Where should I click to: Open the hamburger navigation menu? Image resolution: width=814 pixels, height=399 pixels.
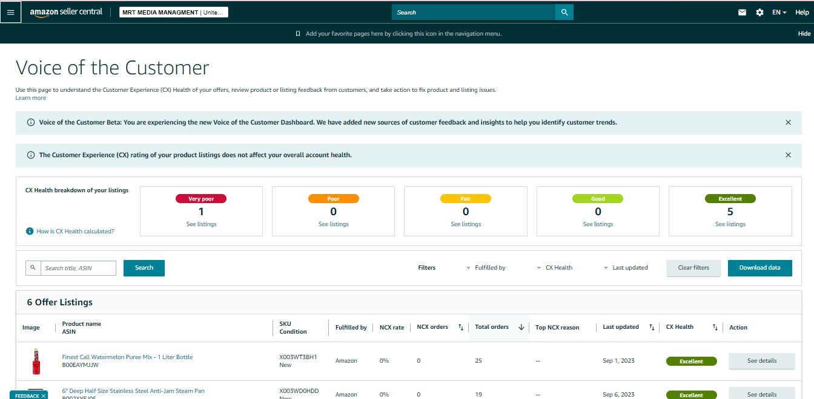(x=10, y=12)
